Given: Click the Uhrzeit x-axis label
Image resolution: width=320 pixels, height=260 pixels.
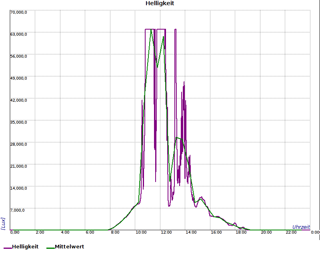Looking at the screenshot, I should pos(301,227).
